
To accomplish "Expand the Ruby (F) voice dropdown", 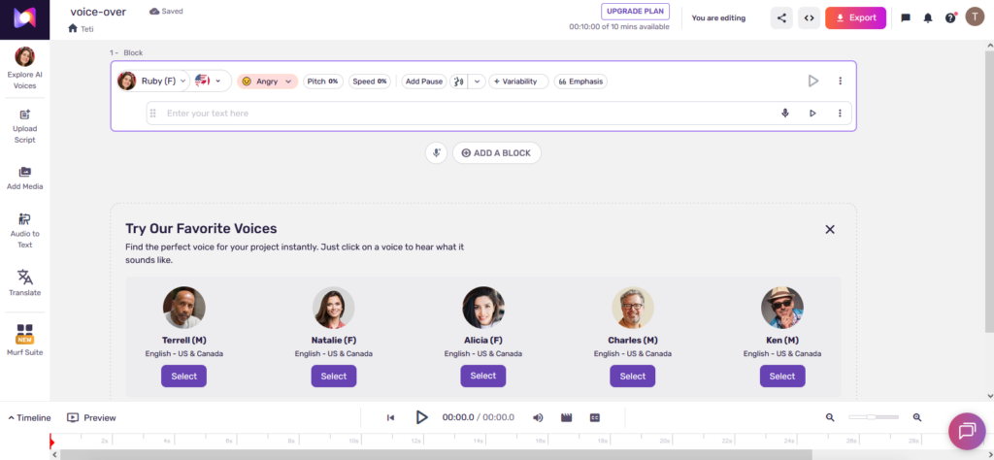I will point(153,82).
